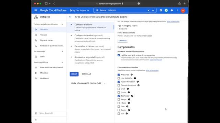Click the CREAR button

coord(74,74)
